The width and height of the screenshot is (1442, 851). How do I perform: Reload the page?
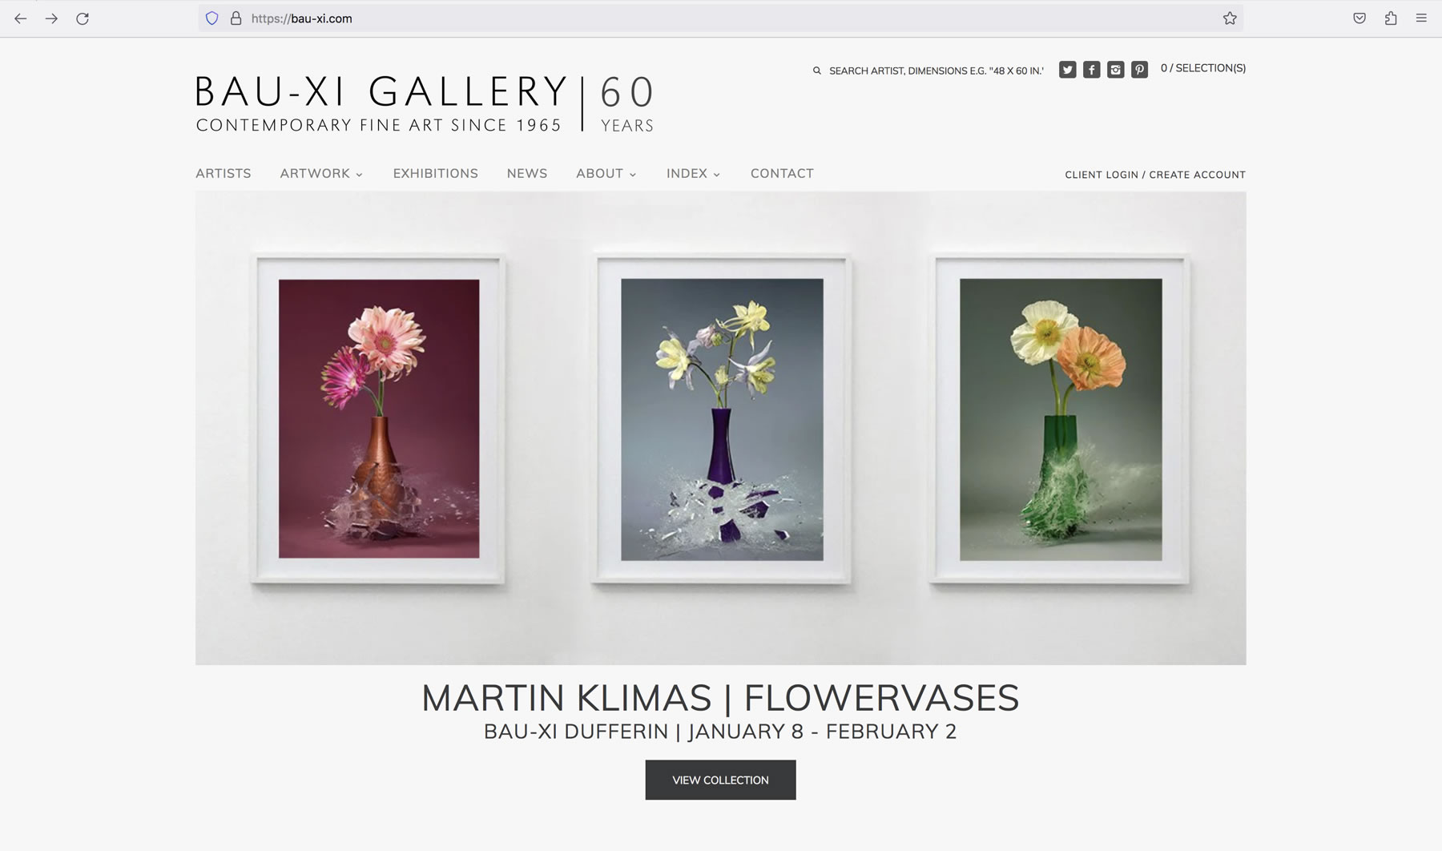[83, 18]
